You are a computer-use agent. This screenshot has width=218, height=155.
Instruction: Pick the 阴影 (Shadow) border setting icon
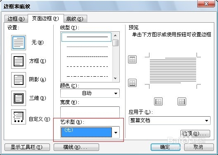click(19, 80)
